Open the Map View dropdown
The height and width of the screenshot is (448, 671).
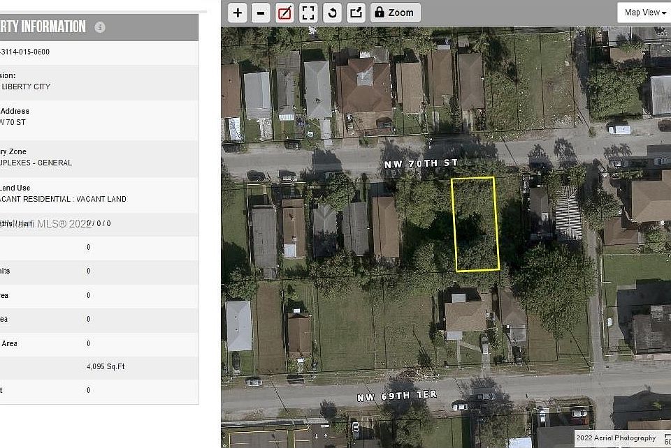(x=644, y=13)
